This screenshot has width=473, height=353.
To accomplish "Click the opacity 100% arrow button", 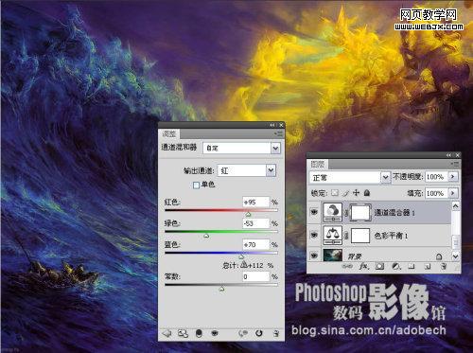I will [x=453, y=176].
